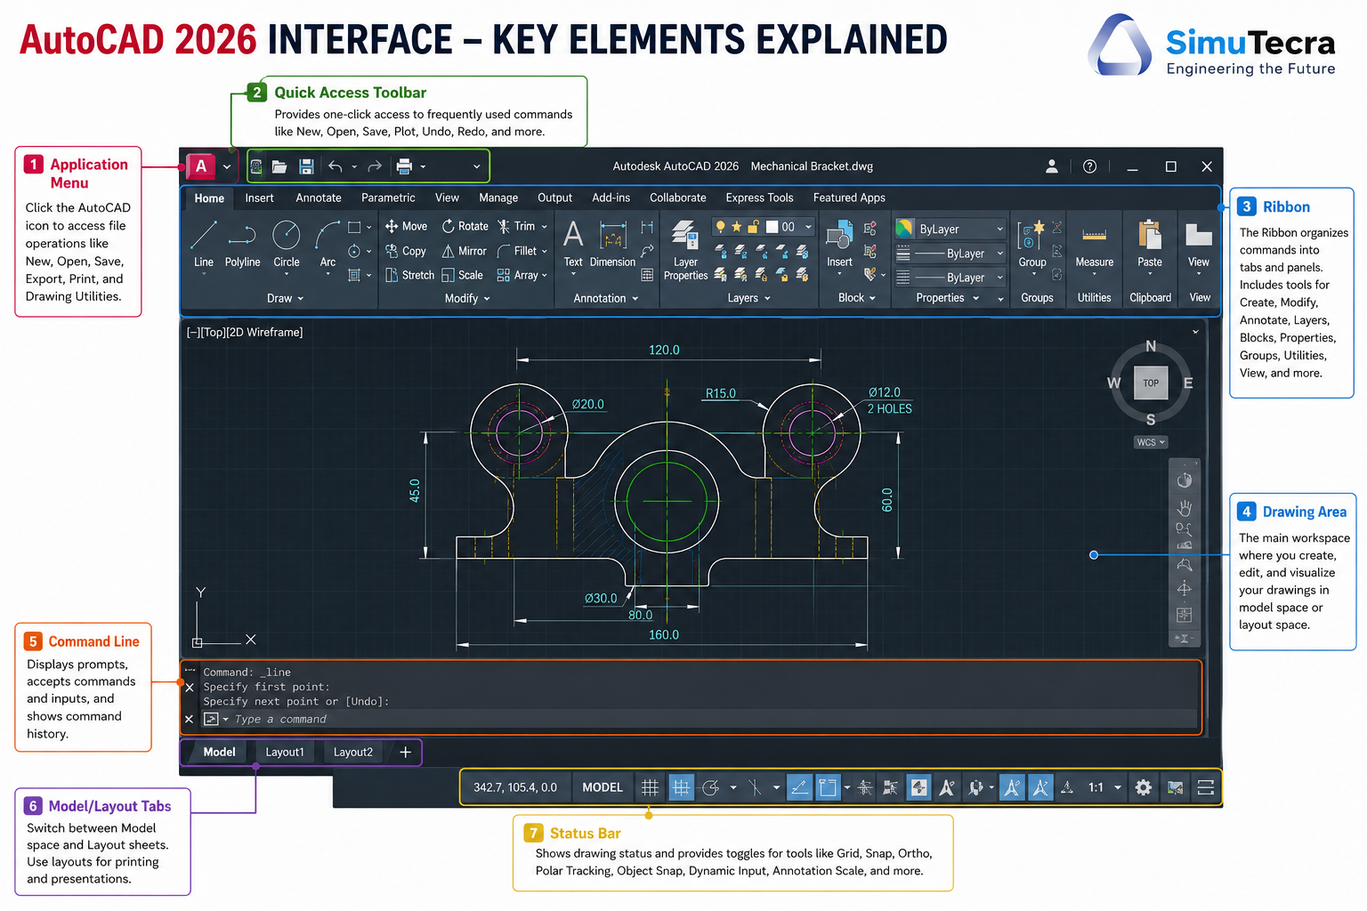Viewport: 1367px width, 911px height.
Task: Open the annotation scale 1:1 dropdown
Action: tap(1104, 787)
